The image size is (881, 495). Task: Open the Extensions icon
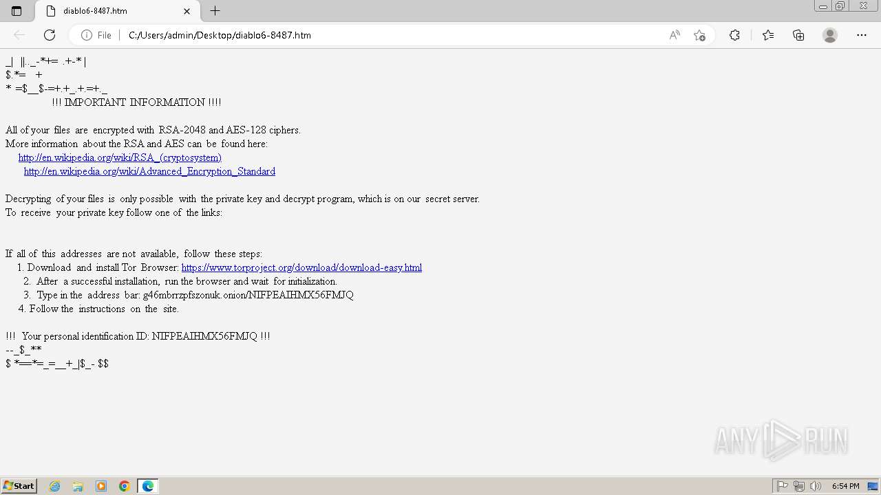tap(735, 35)
